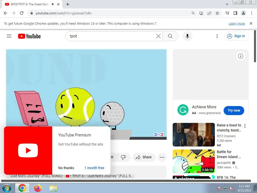This screenshot has width=257, height=193.
Task: Open the Windows Start menu
Action: click(7, 188)
